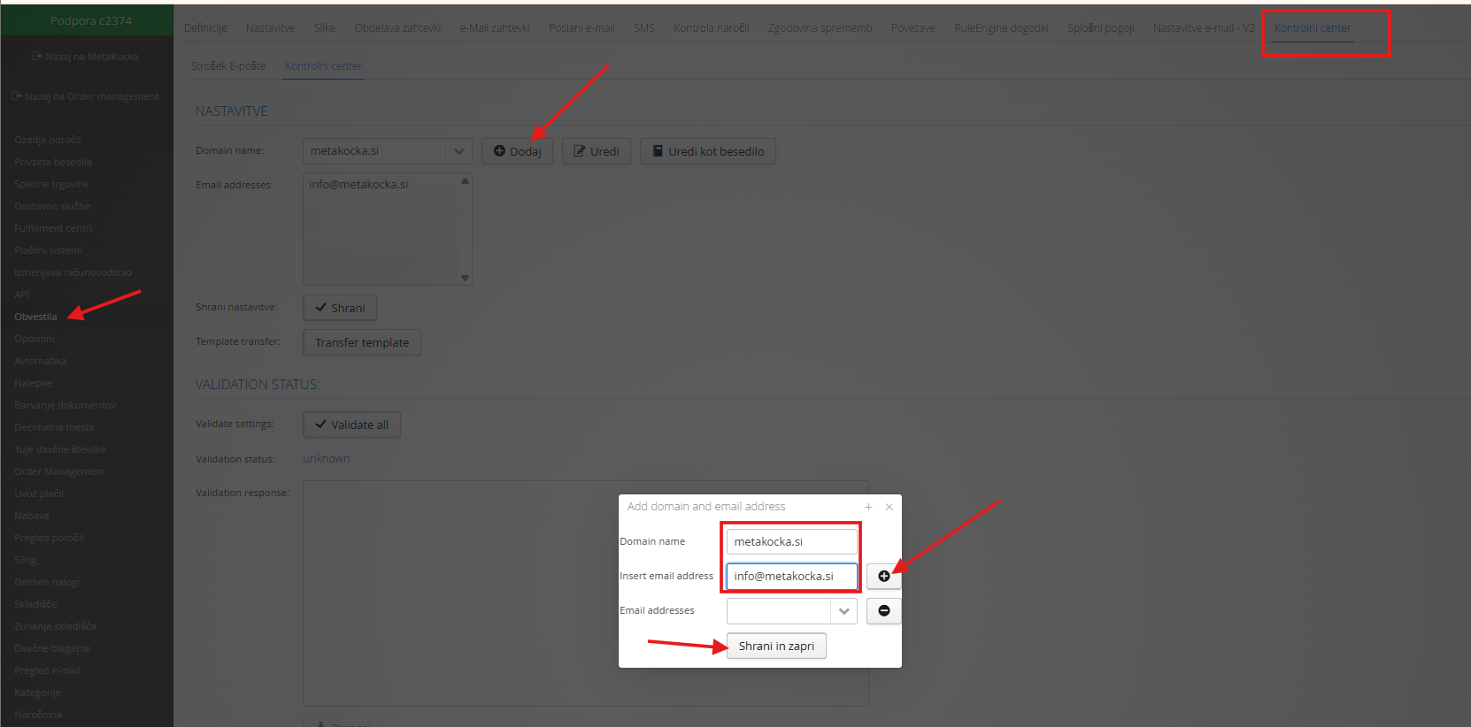Open Tuje davčne številke in the sidebar
This screenshot has height=727, width=1471.
click(60, 449)
